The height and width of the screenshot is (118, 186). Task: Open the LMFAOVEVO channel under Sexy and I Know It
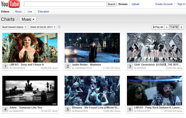[x=19, y=68]
